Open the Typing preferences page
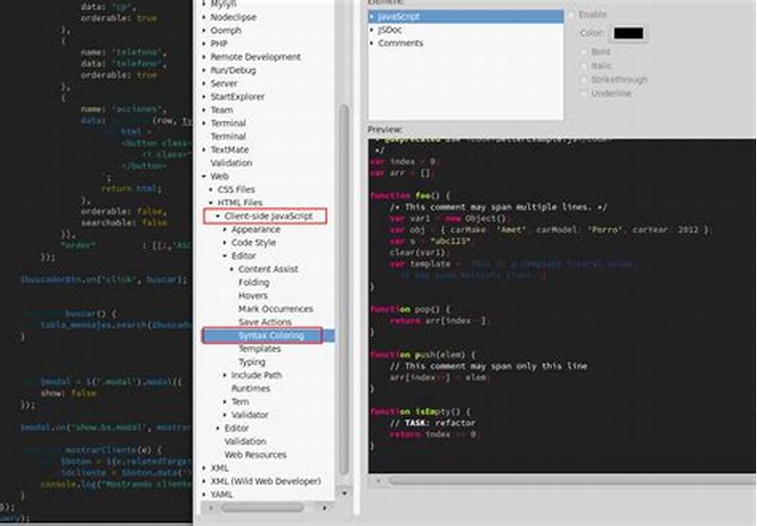 coord(252,362)
